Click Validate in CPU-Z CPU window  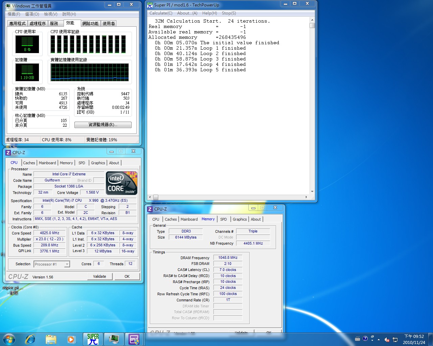(99, 276)
